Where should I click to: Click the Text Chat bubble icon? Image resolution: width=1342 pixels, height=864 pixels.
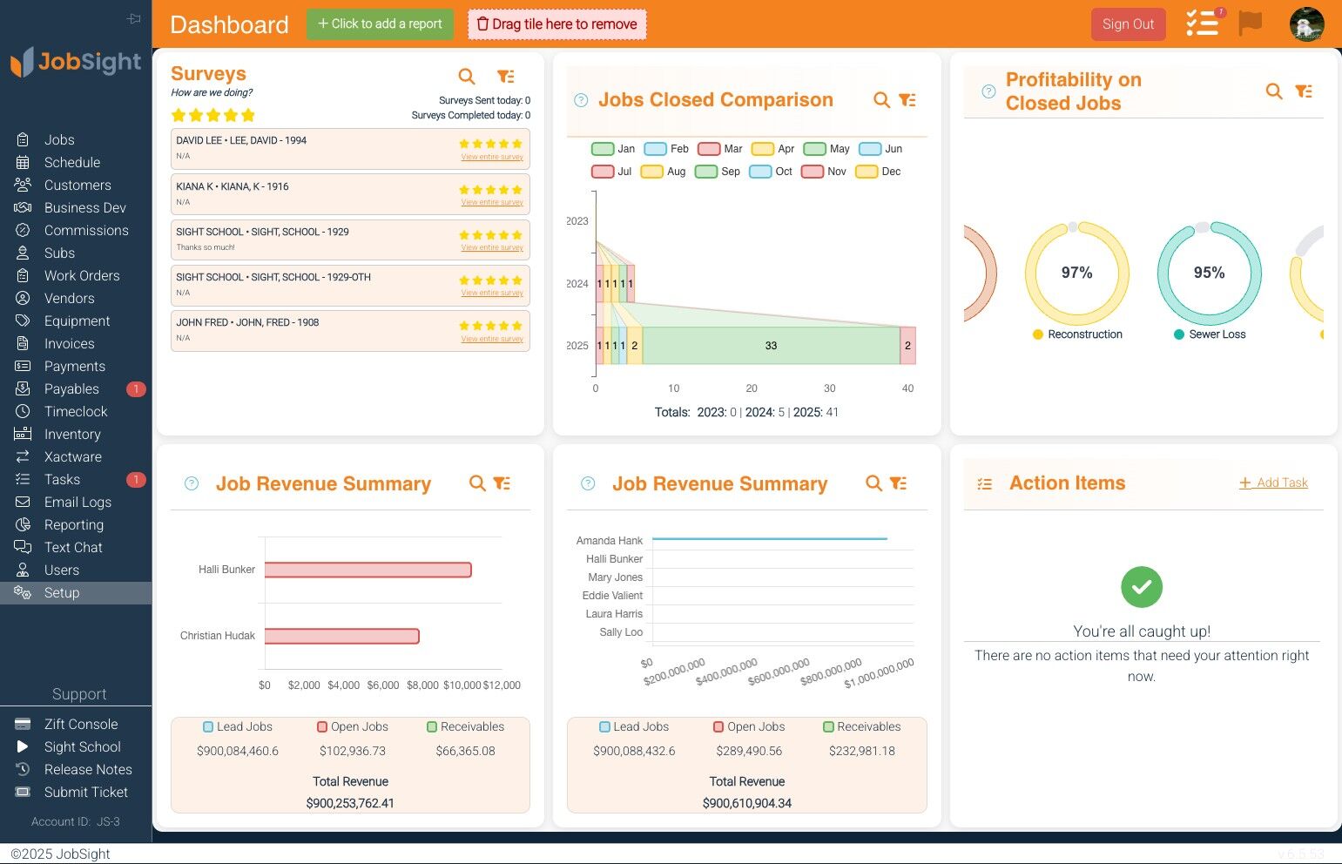23,547
